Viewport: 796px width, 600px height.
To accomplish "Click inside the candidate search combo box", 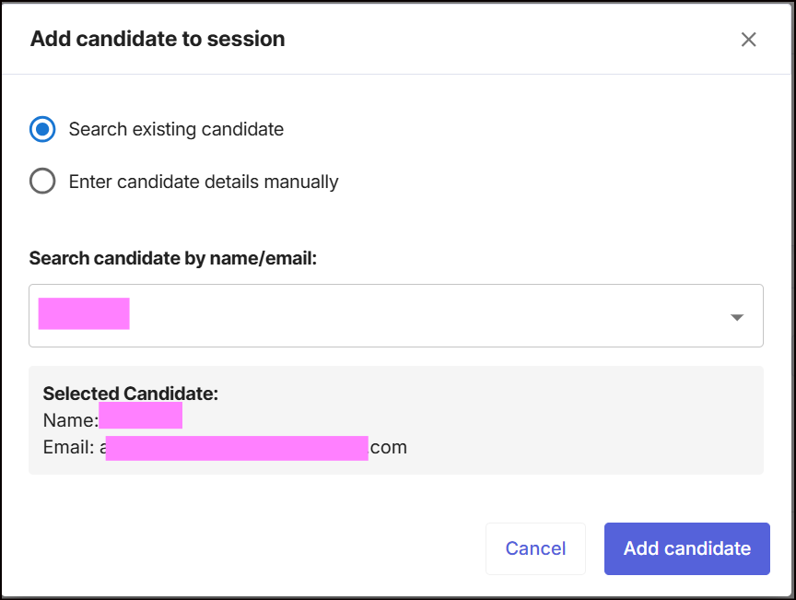I will coord(396,316).
